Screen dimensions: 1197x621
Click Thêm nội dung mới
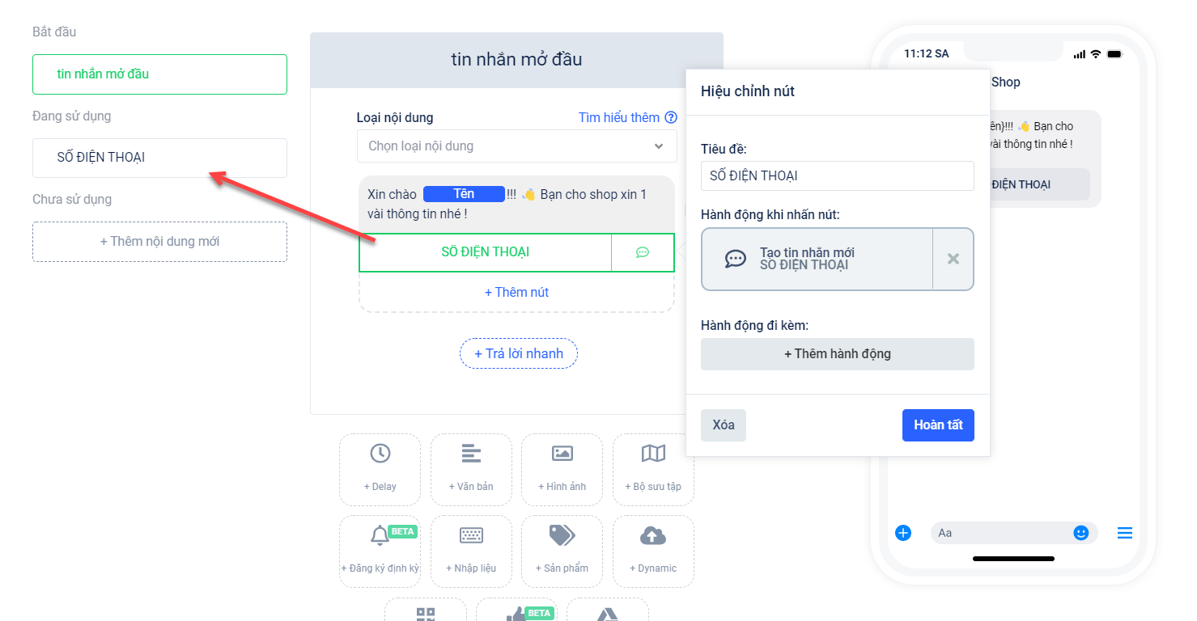point(159,242)
